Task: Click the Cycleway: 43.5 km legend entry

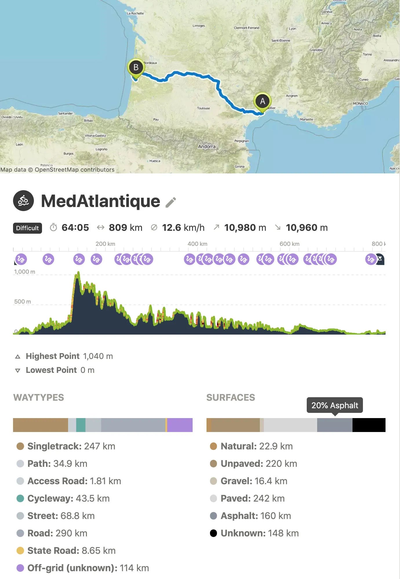Action: click(63, 498)
